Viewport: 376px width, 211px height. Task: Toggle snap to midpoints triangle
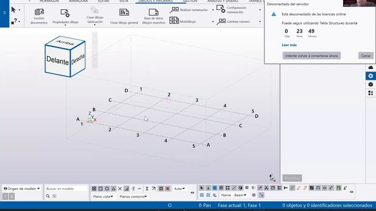pos(113,189)
